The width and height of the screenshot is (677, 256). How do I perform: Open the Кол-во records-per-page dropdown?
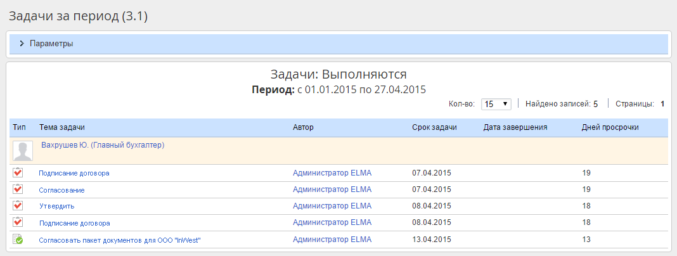point(496,103)
